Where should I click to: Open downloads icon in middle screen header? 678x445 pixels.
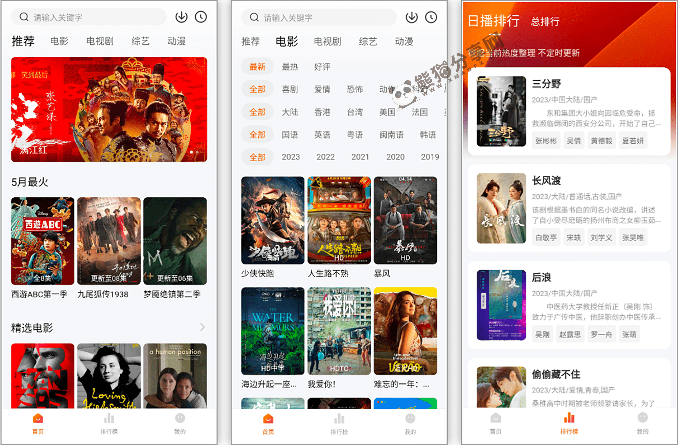coord(412,17)
